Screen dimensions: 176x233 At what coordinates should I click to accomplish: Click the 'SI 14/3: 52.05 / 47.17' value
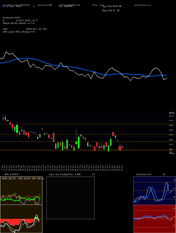click(x=27, y=20)
